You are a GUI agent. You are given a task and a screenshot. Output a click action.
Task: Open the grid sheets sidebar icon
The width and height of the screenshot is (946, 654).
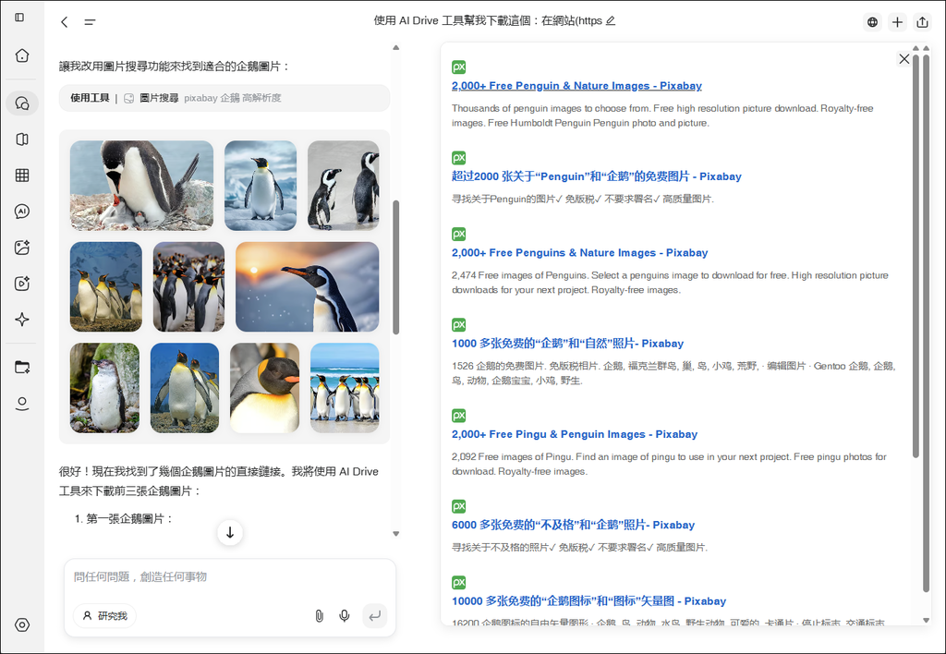pyautogui.click(x=22, y=176)
